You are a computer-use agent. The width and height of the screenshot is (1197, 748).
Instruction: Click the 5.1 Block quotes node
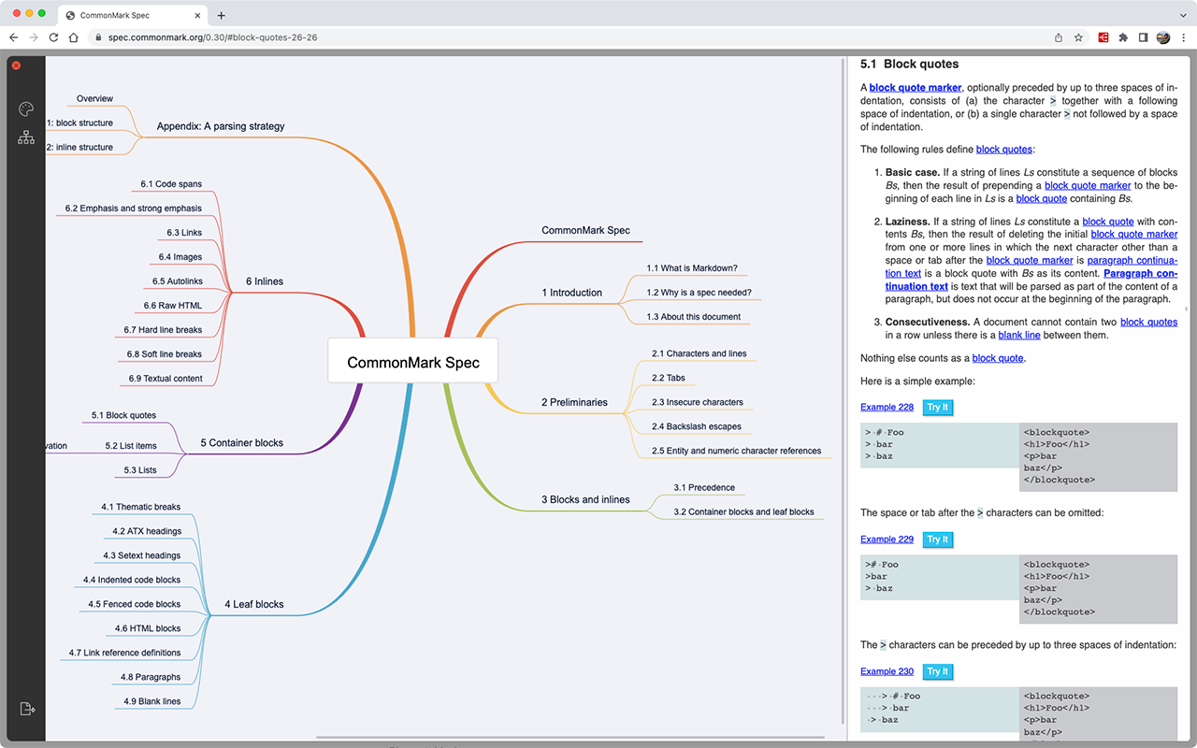123,415
